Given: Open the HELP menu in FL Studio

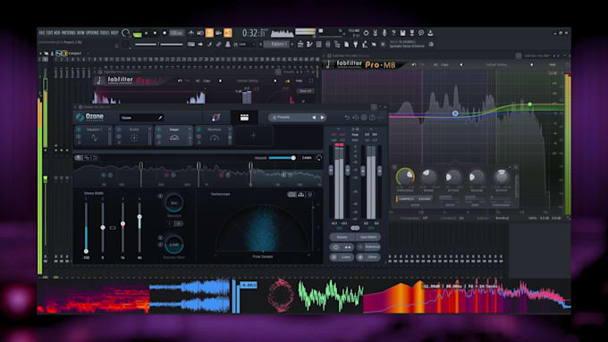Looking at the screenshot, I should 114,33.
